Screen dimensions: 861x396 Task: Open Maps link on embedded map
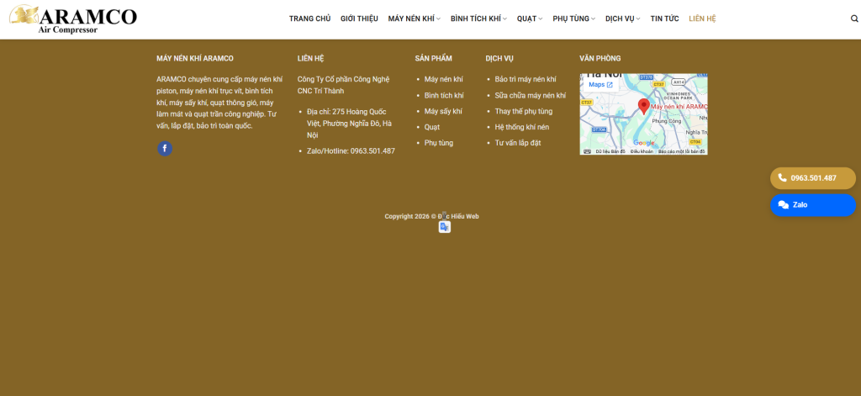[x=600, y=85]
